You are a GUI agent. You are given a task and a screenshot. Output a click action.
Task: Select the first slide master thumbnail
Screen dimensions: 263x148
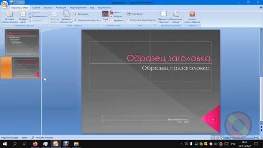(22, 42)
